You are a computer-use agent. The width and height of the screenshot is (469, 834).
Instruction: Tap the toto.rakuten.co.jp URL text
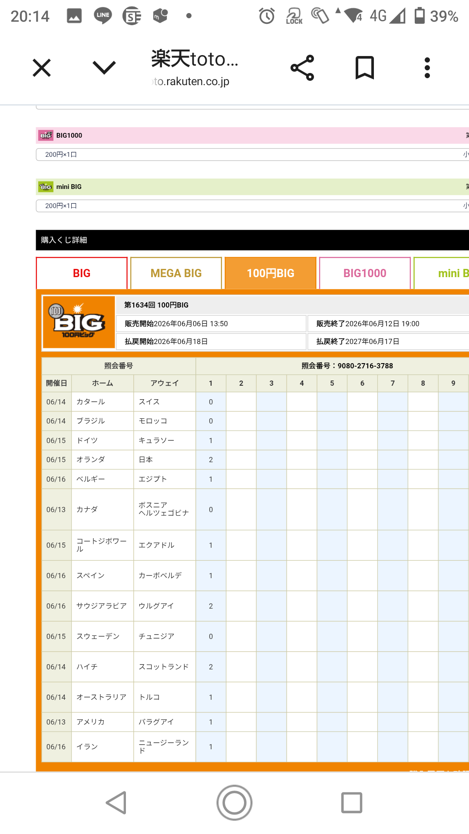click(x=191, y=81)
